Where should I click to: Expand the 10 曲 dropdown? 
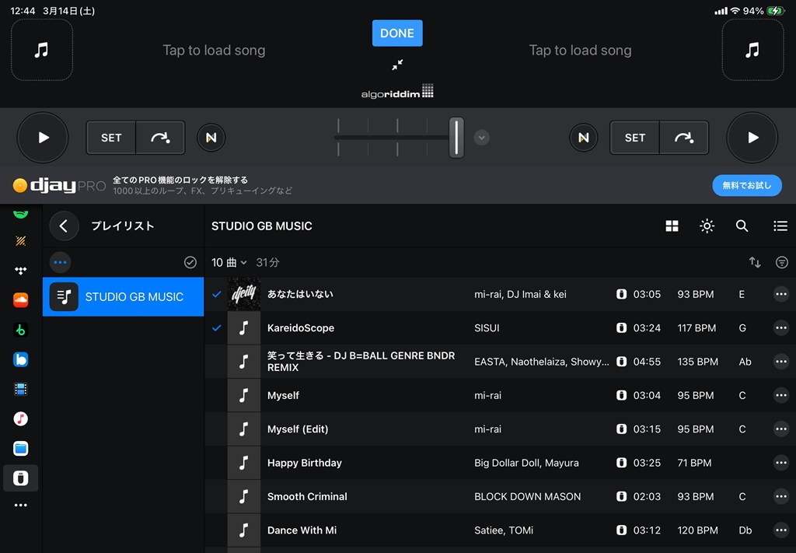pos(229,263)
